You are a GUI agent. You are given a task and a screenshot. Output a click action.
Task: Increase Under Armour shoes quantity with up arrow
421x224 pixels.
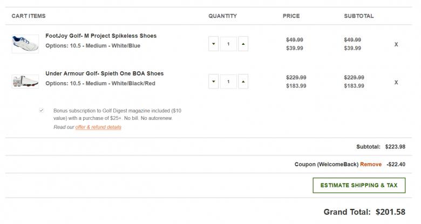(242, 82)
